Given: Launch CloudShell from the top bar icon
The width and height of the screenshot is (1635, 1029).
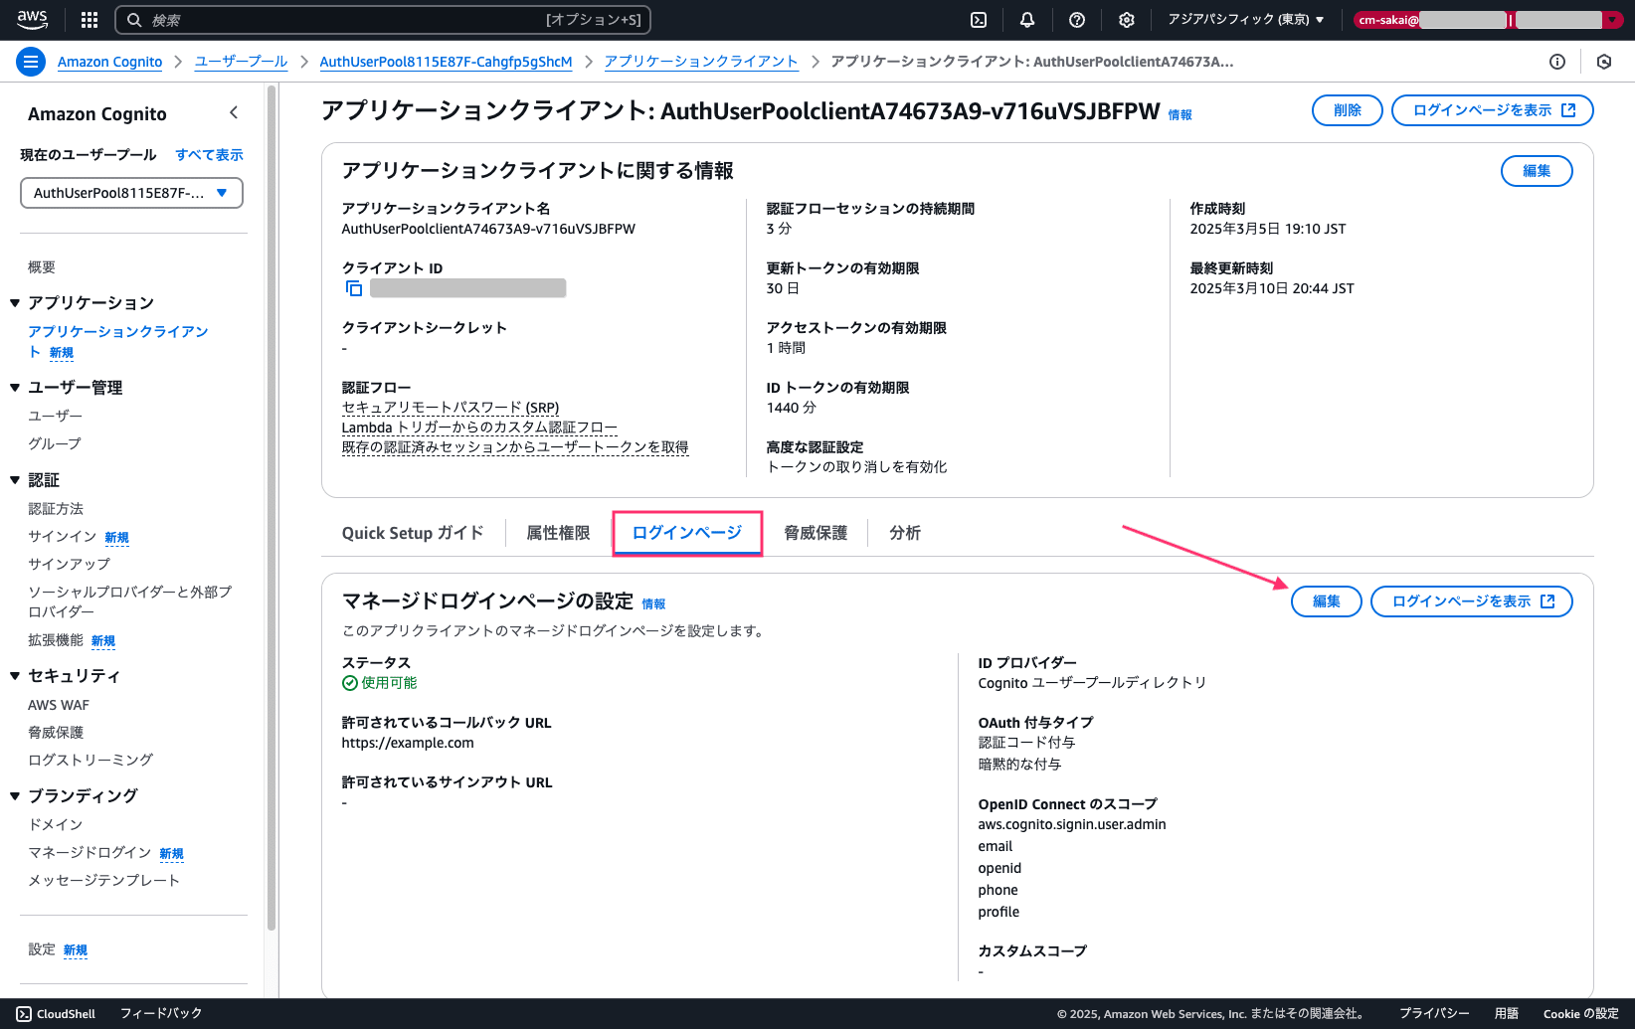Looking at the screenshot, I should coord(979,20).
